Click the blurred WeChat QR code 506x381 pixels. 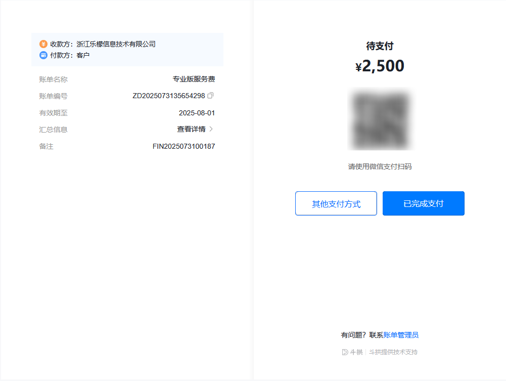pyautogui.click(x=381, y=119)
